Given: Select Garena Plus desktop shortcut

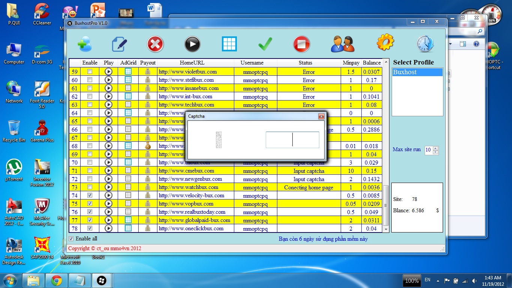Looking at the screenshot, I should pyautogui.click(x=42, y=131).
